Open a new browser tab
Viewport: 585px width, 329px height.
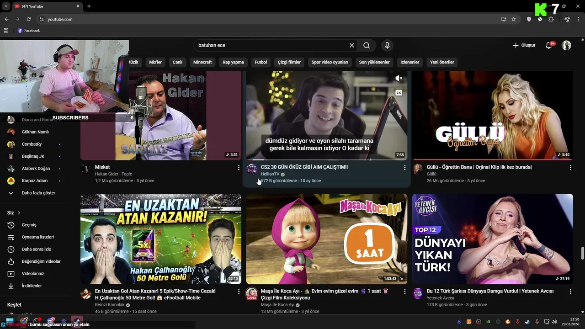tap(89, 6)
